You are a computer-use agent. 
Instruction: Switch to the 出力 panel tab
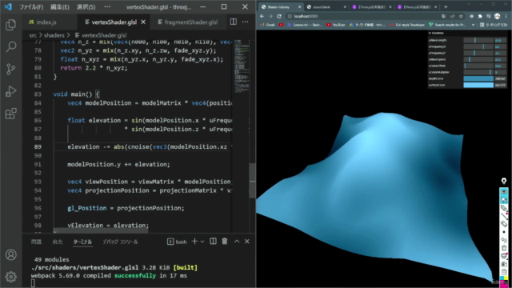[58, 242]
